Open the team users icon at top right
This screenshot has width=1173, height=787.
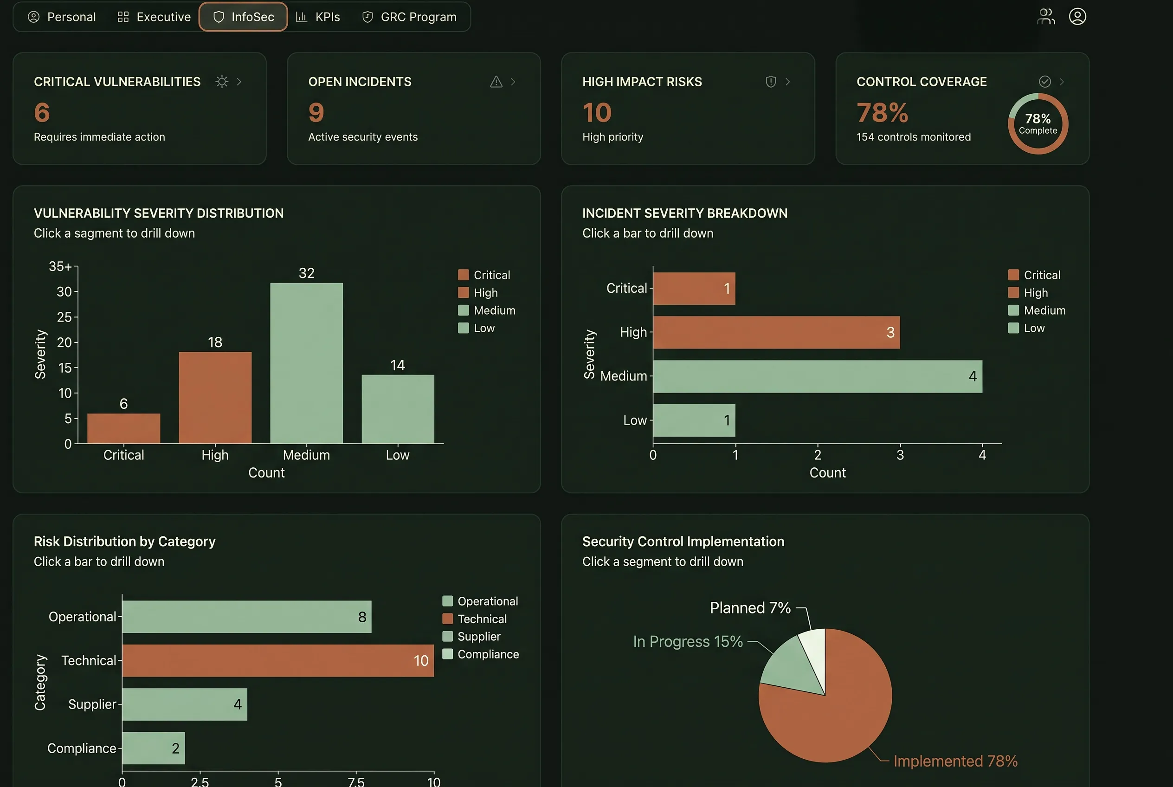coord(1046,17)
